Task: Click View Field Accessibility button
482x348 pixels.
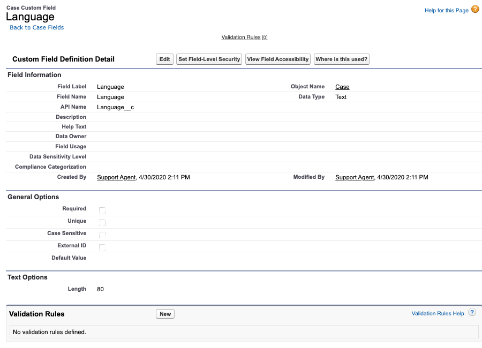Action: coord(278,59)
